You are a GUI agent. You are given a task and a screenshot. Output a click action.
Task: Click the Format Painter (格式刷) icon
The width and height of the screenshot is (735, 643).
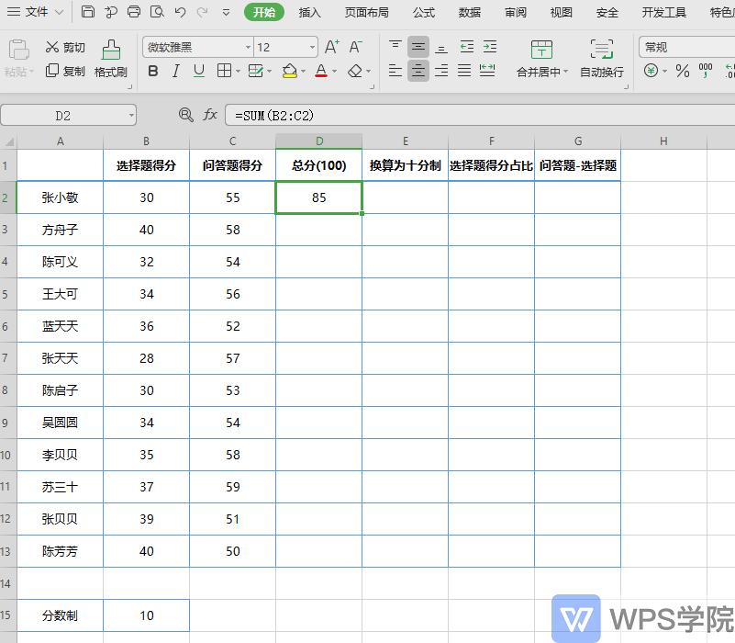coord(110,55)
